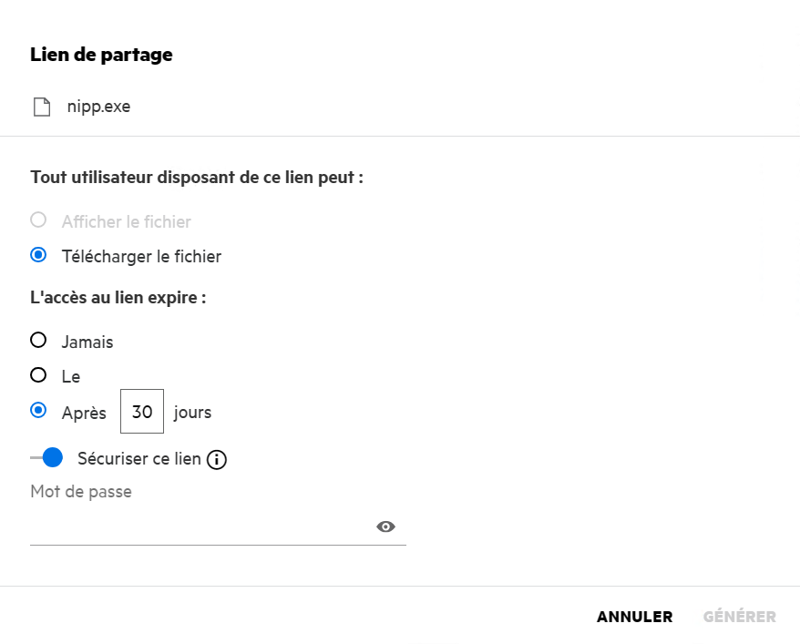Select the Après radio button
This screenshot has height=644, width=800.
tap(38, 411)
